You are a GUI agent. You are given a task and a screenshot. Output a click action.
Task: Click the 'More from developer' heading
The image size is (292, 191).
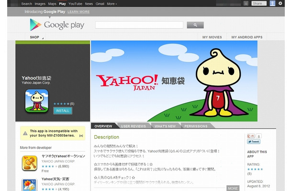36,148
